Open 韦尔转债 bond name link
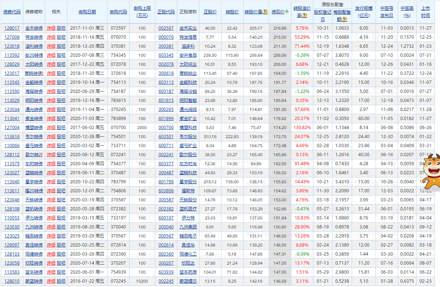The width and height of the screenshot is (440, 287). (34, 137)
